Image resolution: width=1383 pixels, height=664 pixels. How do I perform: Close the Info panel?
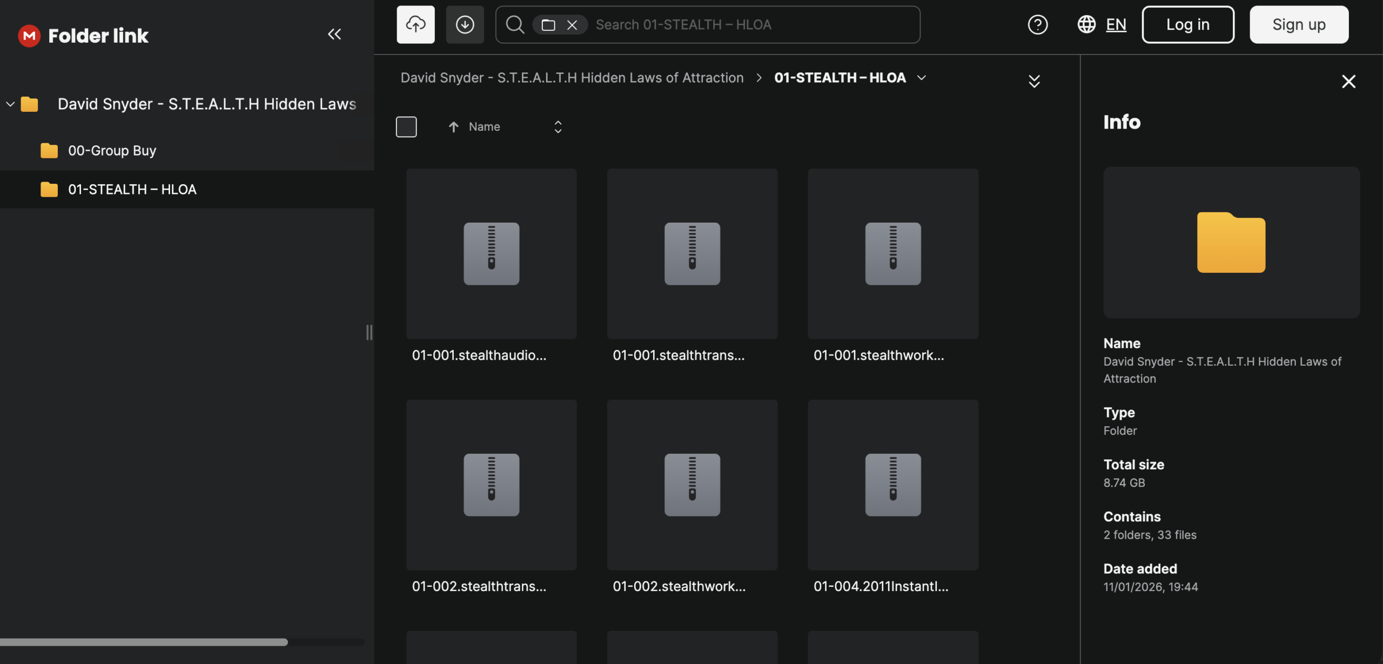coord(1348,82)
